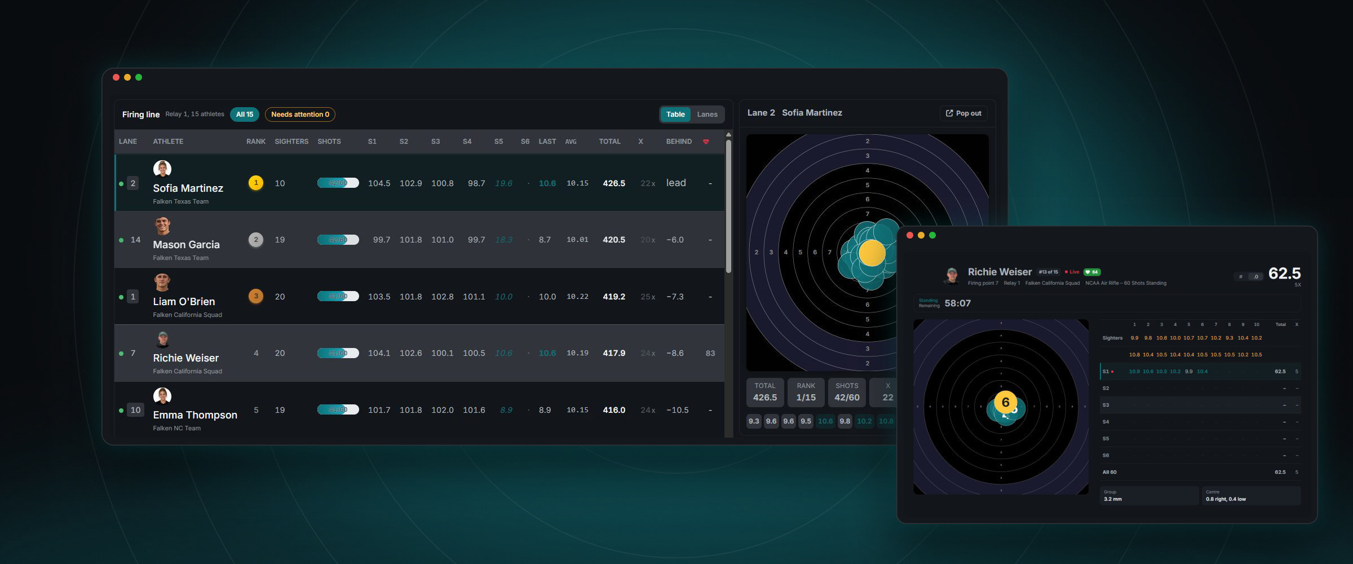Select the All 15 filter chip

[245, 114]
